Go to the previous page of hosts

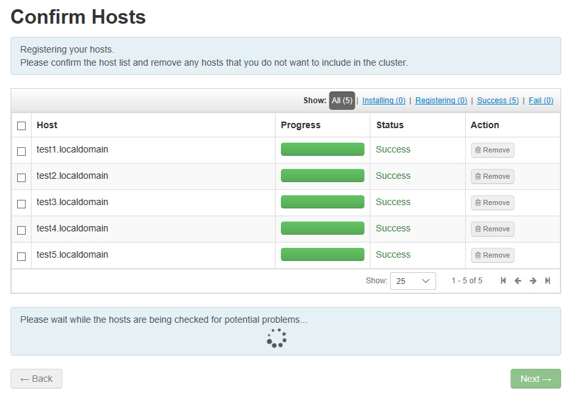click(518, 281)
